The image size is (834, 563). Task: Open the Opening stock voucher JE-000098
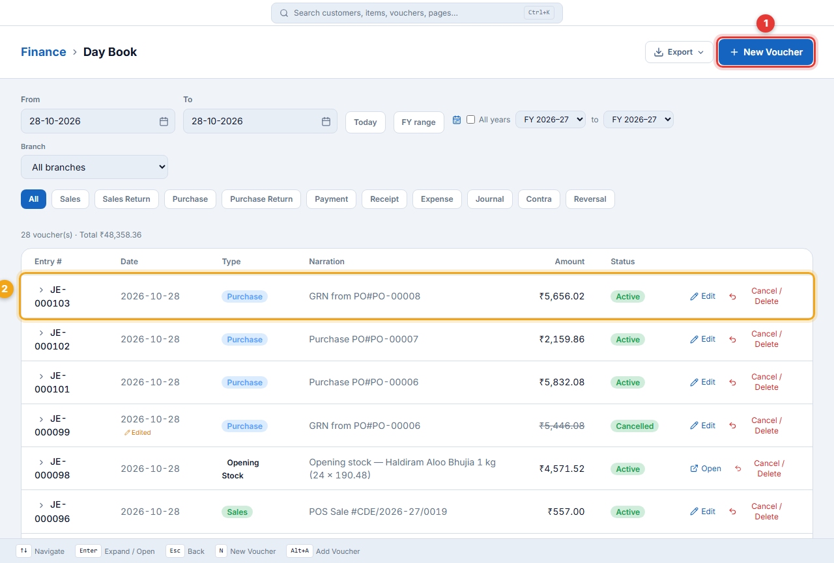coord(706,469)
